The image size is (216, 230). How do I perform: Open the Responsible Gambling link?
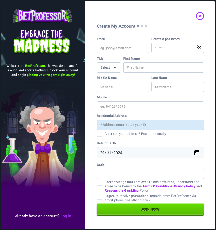[122, 190]
